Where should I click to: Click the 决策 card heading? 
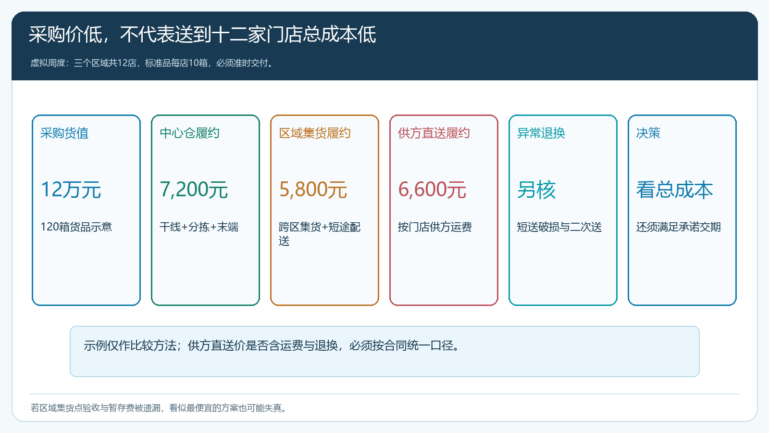point(648,133)
